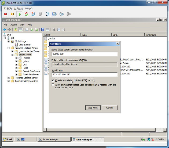
Task: Open the View menu in DNS Manager
Action: point(22,25)
